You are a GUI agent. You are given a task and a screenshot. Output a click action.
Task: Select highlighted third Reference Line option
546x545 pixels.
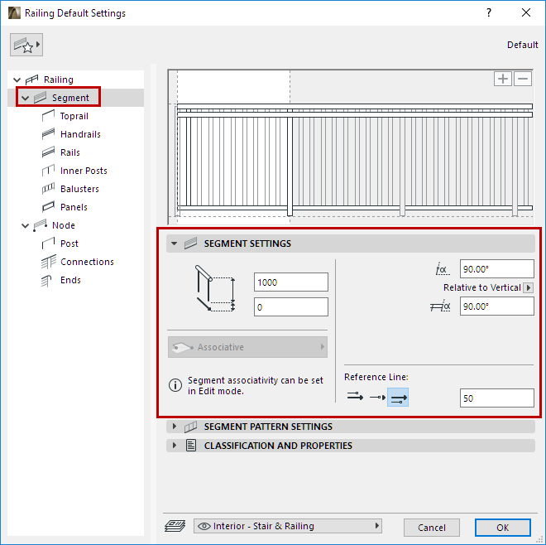pos(398,398)
